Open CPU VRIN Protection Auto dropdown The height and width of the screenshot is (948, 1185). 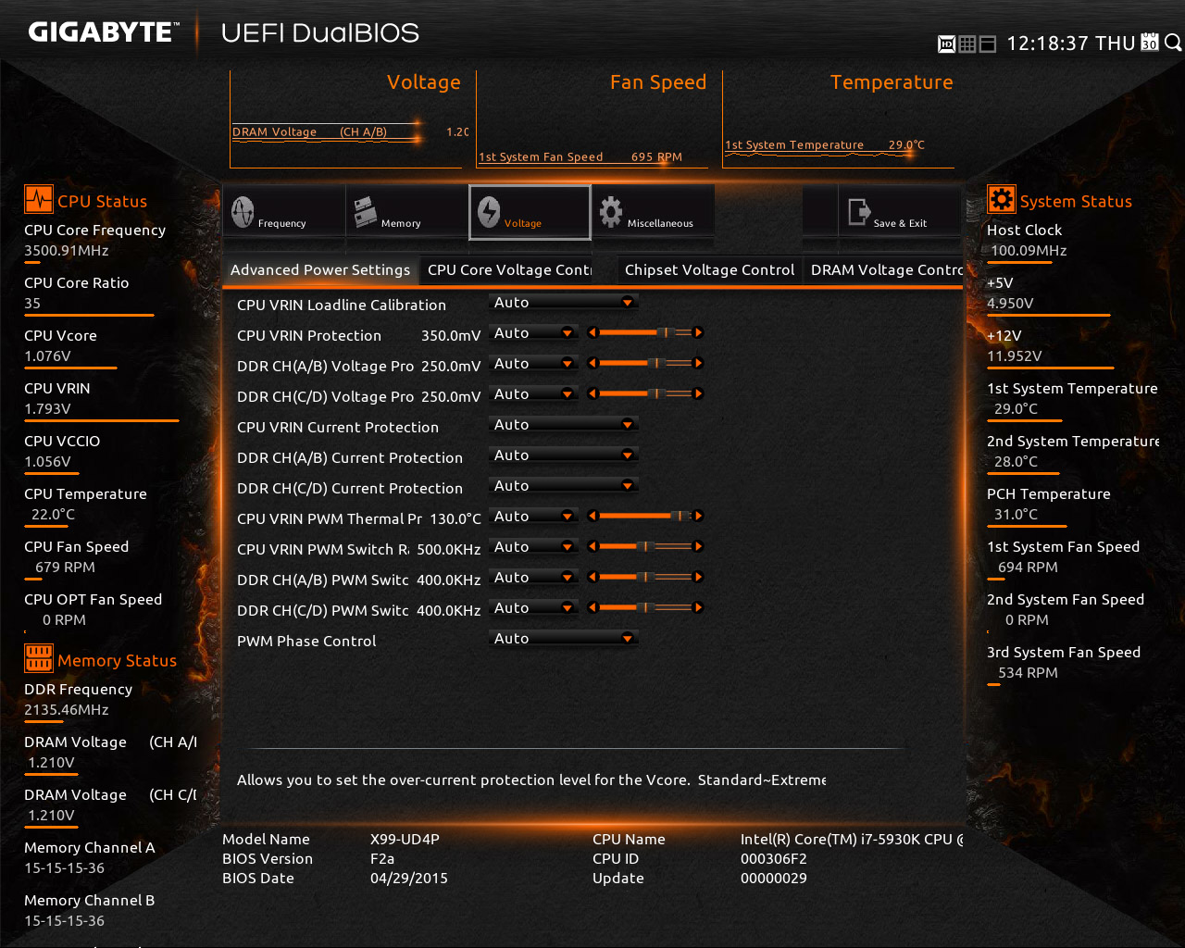[x=534, y=333]
